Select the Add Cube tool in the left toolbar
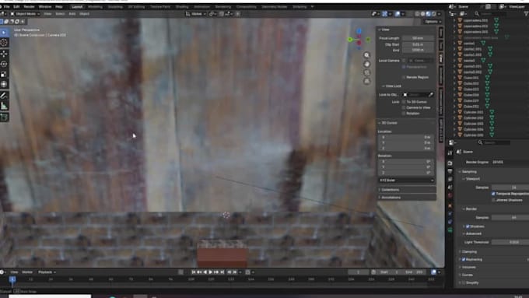529x298 pixels. [4, 117]
